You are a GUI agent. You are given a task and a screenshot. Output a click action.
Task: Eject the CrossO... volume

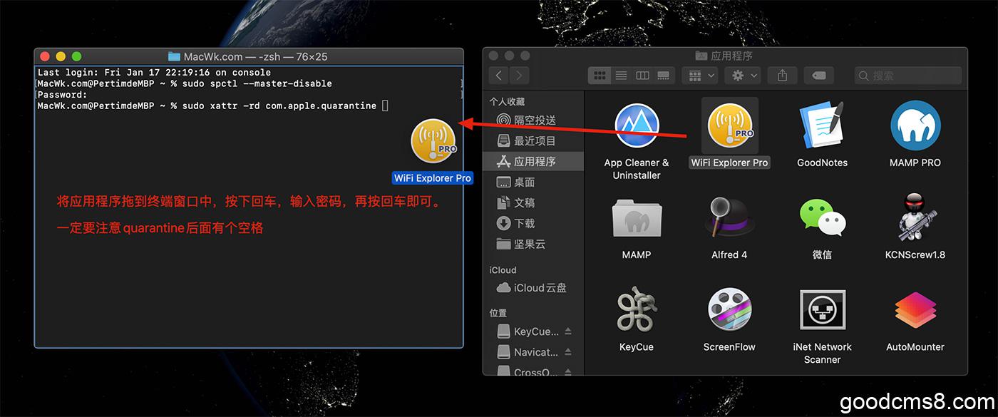point(568,371)
